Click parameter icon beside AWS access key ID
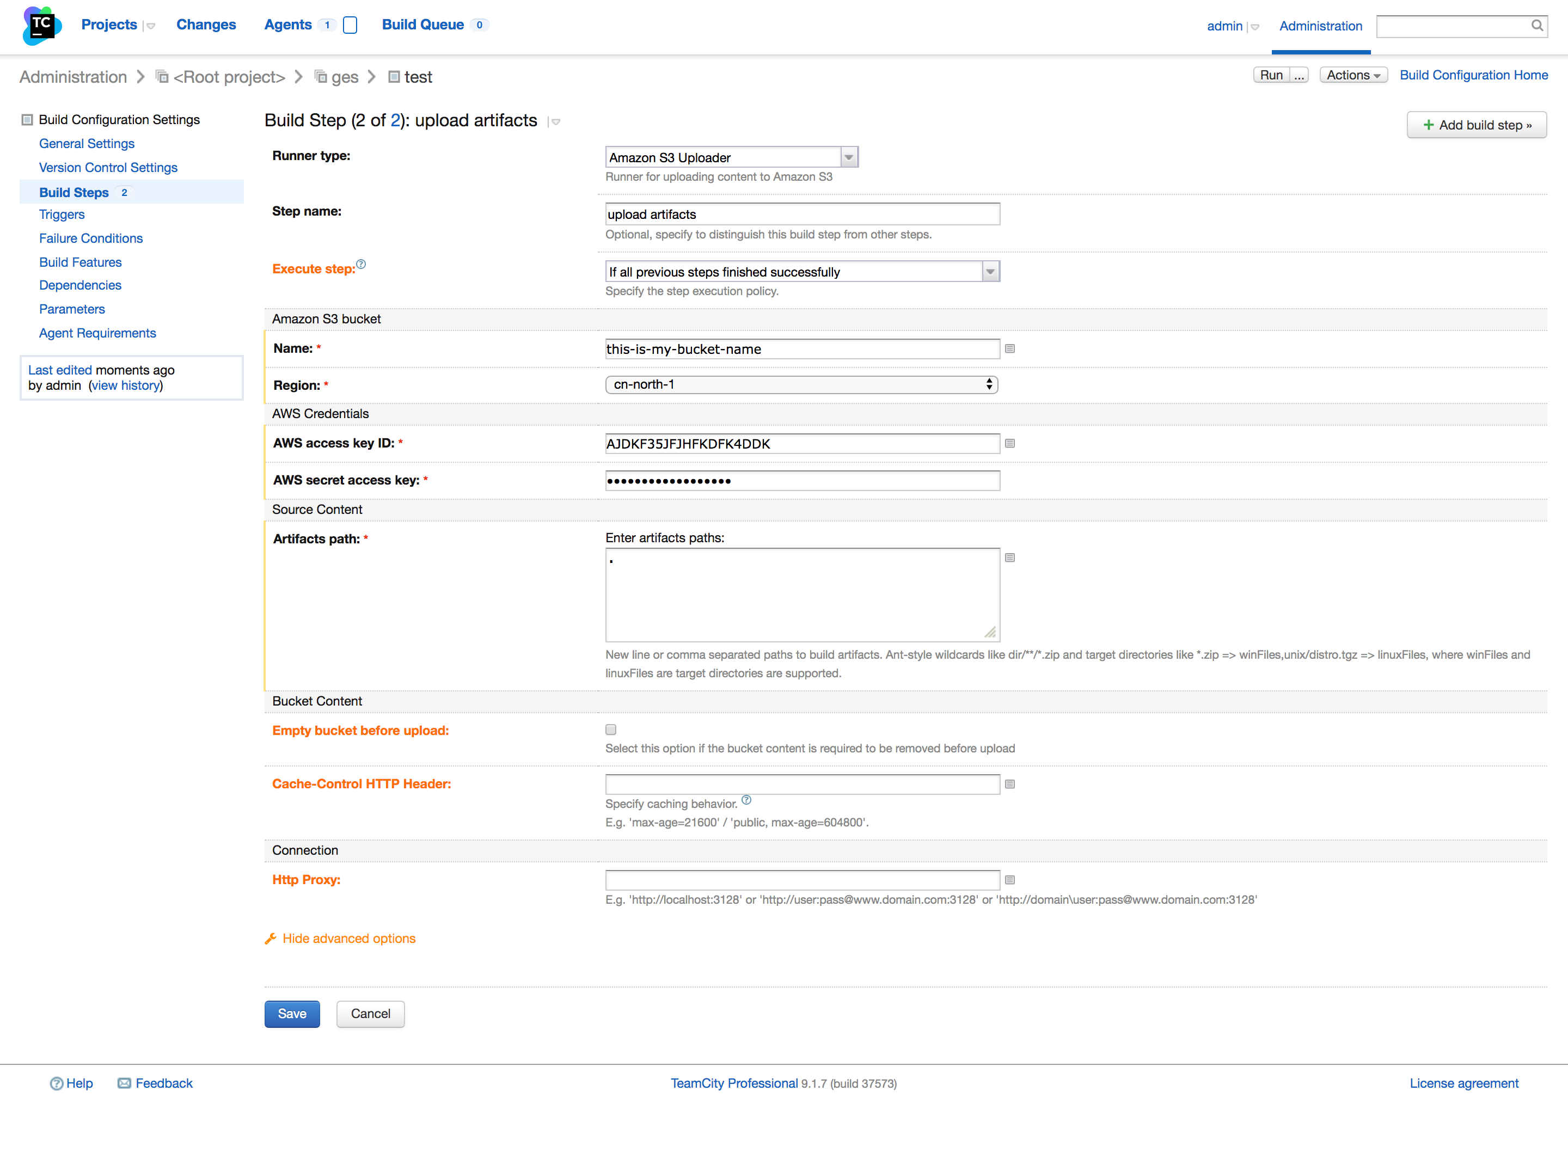 pyautogui.click(x=1009, y=444)
